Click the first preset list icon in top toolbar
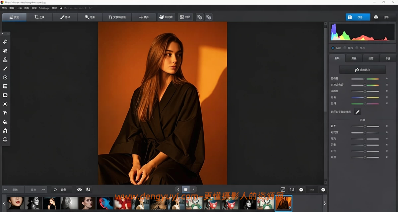 pyautogui.click(x=199, y=17)
